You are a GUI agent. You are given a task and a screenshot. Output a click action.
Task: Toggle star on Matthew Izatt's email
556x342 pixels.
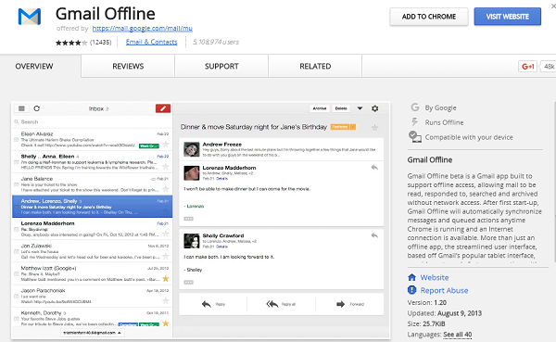tap(165, 279)
